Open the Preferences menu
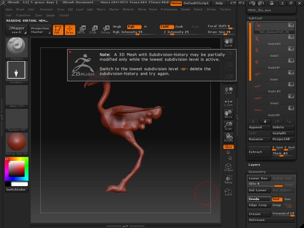304x228 pixels. click(x=169, y=9)
